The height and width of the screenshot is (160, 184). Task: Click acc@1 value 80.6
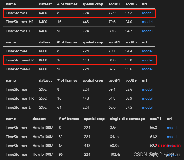point(112,31)
